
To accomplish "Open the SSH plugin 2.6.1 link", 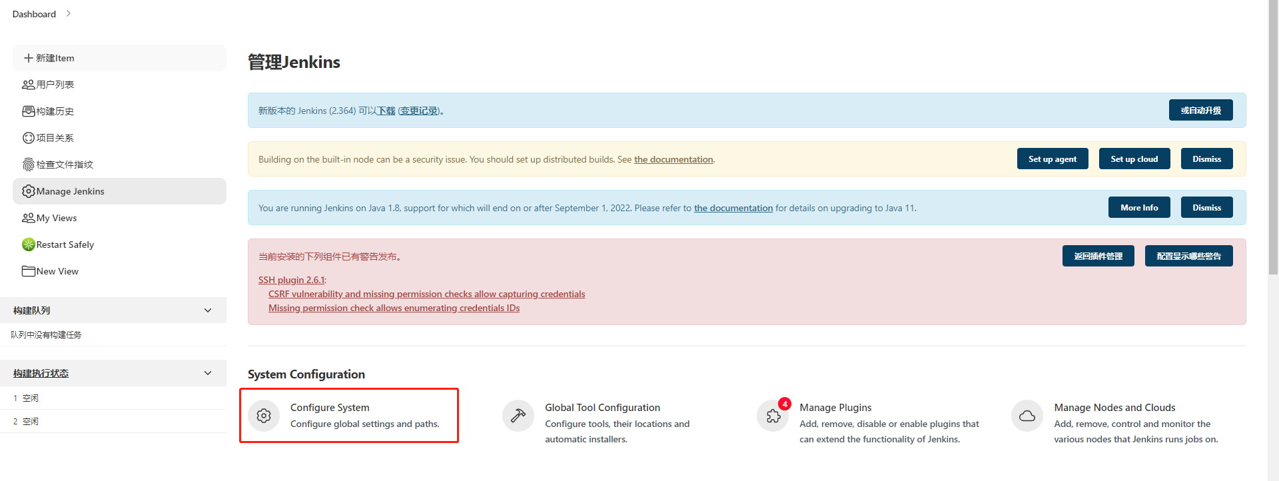I will point(291,280).
